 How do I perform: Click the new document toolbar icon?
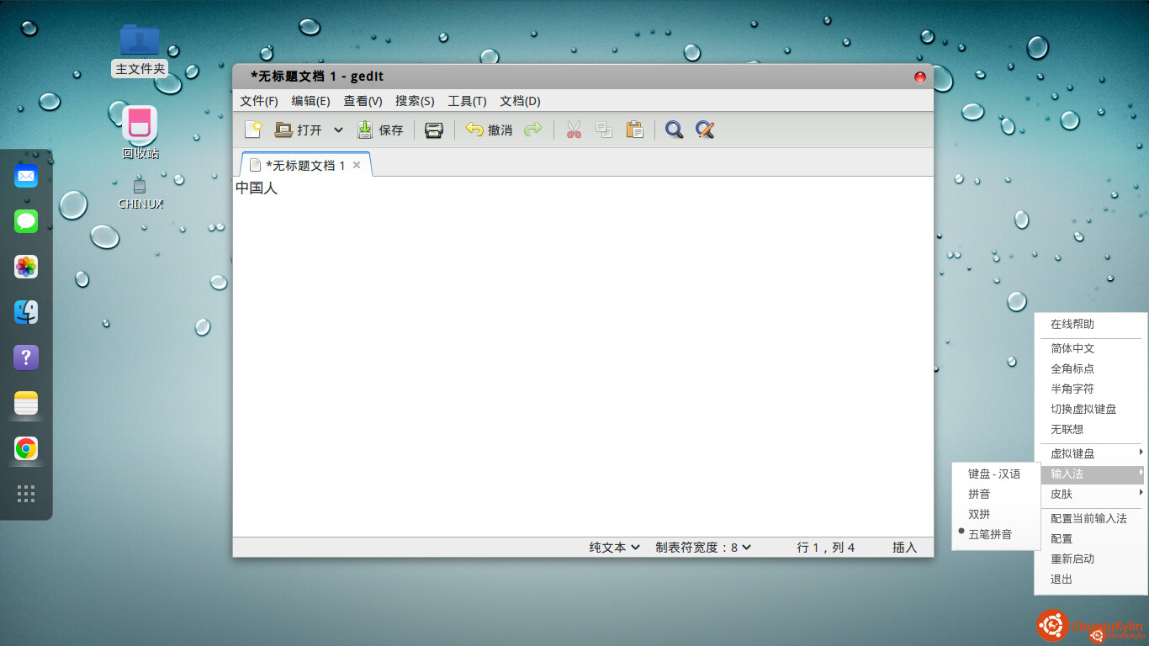253,130
